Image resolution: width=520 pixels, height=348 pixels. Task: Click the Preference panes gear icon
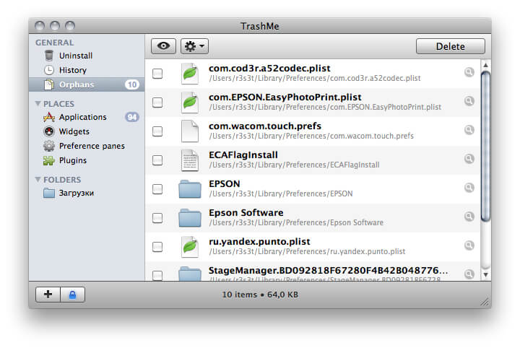49,146
